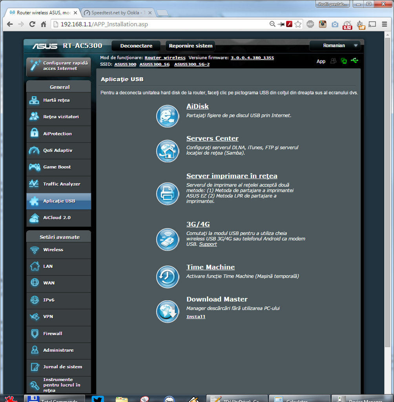Open the Time Machine link
Viewport: 394px width, 402px height.
[x=210, y=267]
